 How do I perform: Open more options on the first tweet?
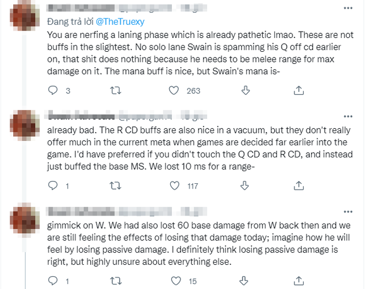click(348, 8)
